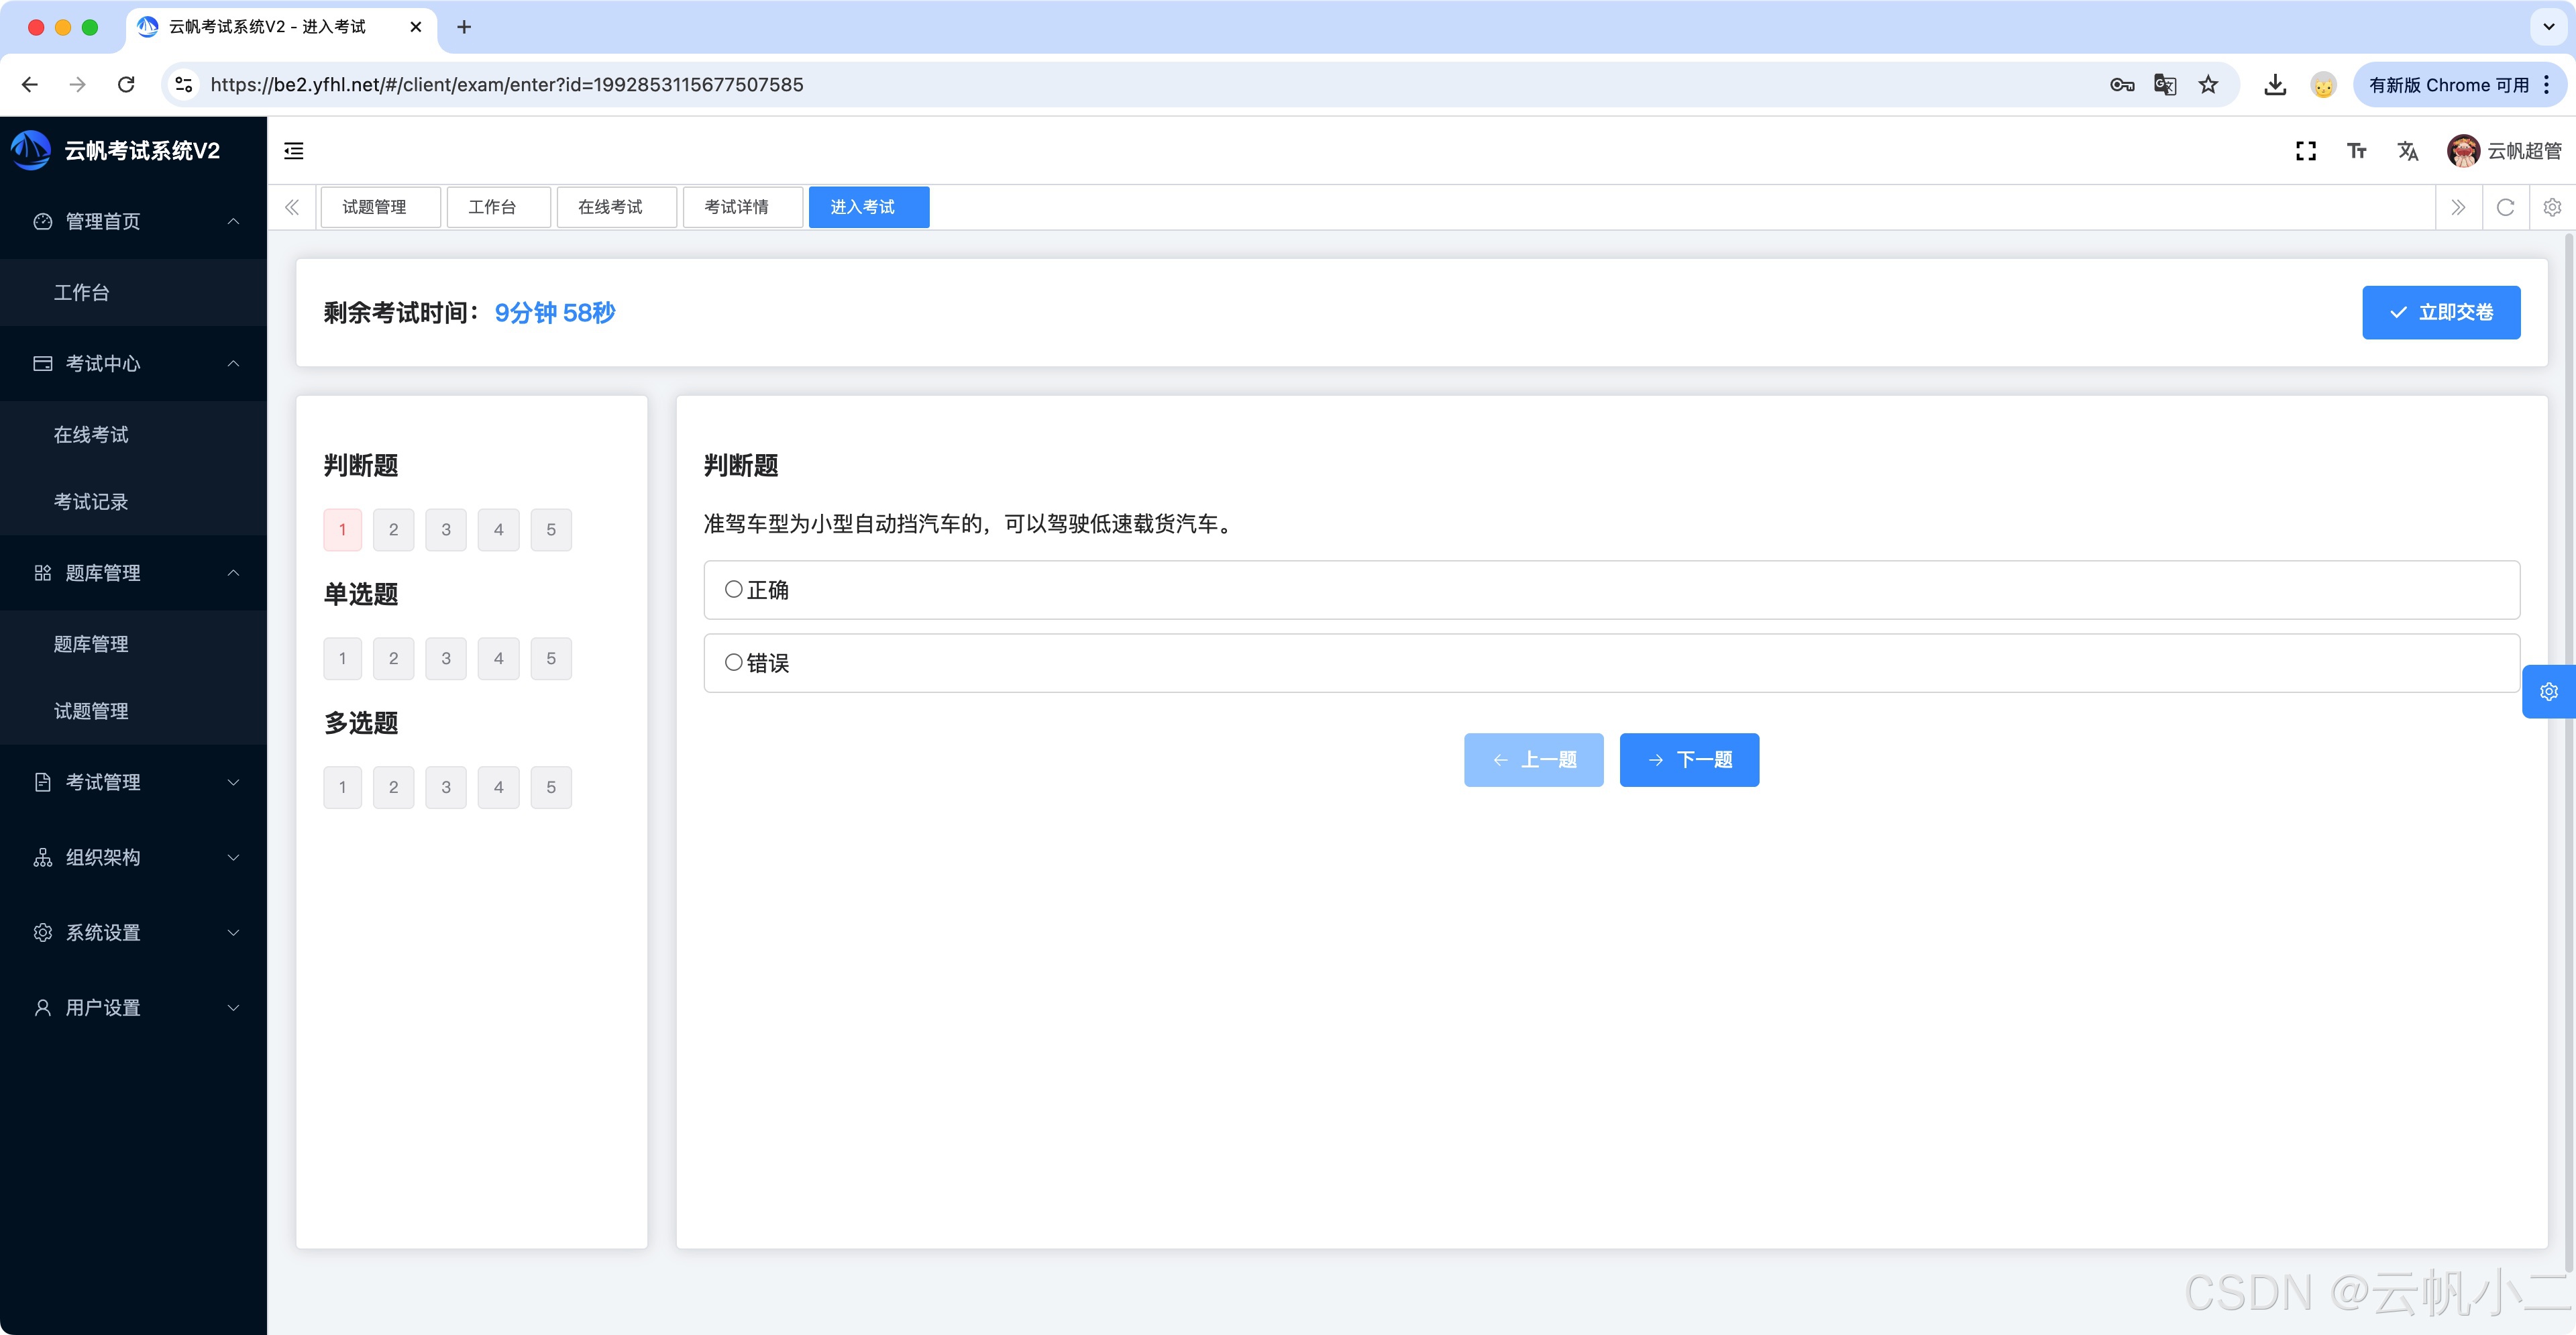
Task: Select the 错误 radio option
Action: [734, 663]
